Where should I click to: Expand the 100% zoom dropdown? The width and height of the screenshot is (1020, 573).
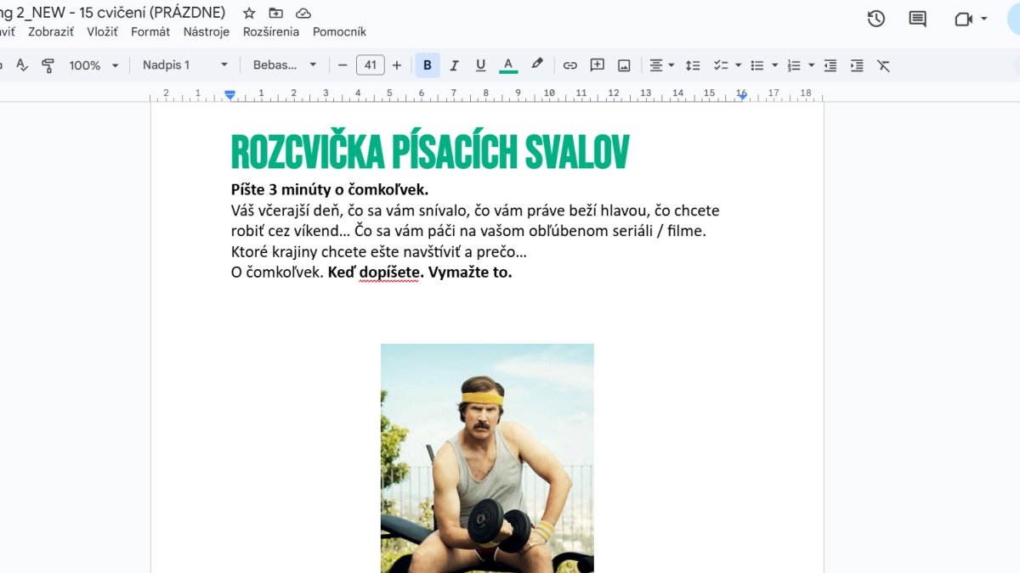(x=94, y=65)
